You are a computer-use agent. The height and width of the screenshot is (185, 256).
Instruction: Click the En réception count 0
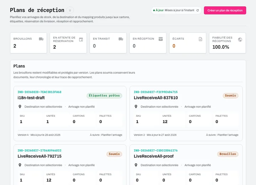(134, 46)
